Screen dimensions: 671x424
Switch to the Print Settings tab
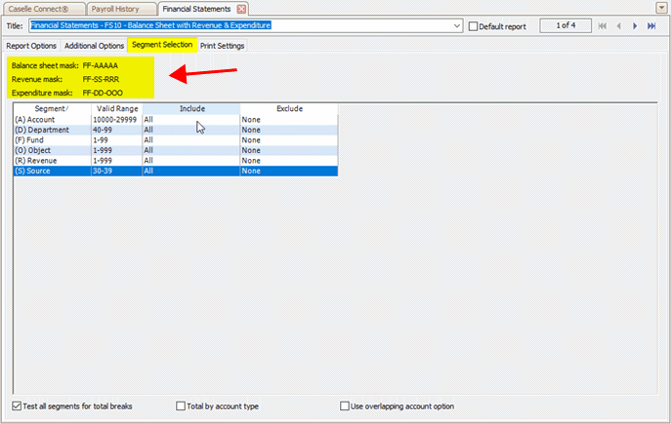223,45
